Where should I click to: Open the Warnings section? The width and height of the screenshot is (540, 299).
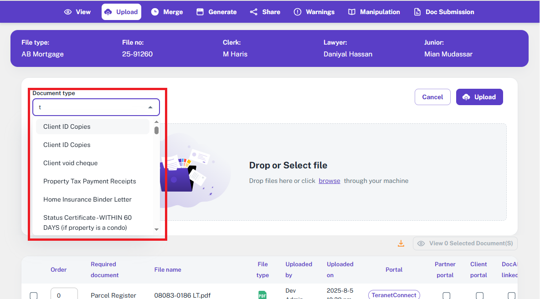(x=314, y=12)
